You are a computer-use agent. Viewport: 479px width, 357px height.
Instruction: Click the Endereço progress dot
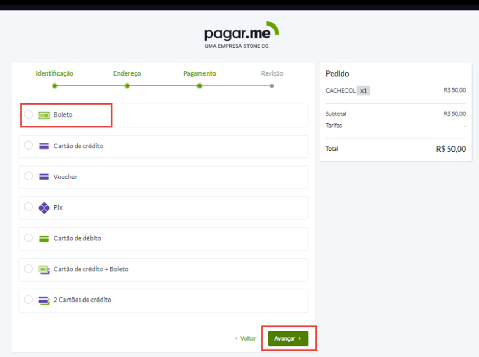point(127,86)
